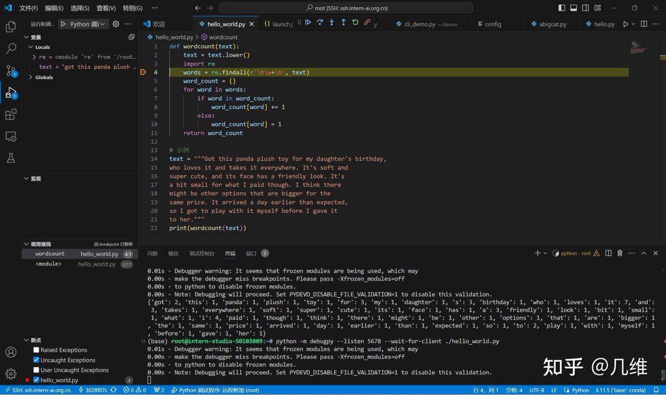This screenshot has height=395, width=666.
Task: Uncheck Uncaught Exceptions breakpoint
Action: (37, 360)
